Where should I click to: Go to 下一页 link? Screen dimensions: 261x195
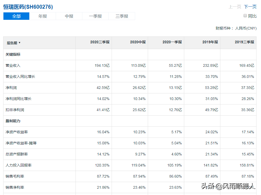pyautogui.click(x=250, y=7)
